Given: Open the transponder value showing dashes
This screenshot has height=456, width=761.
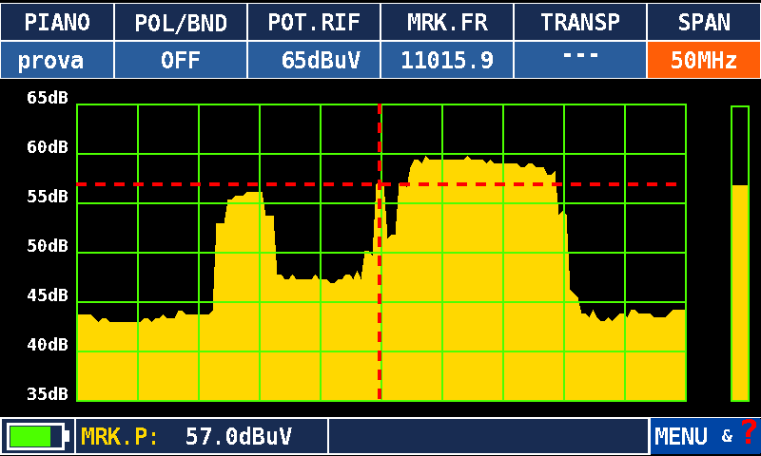Looking at the screenshot, I should coord(580,60).
